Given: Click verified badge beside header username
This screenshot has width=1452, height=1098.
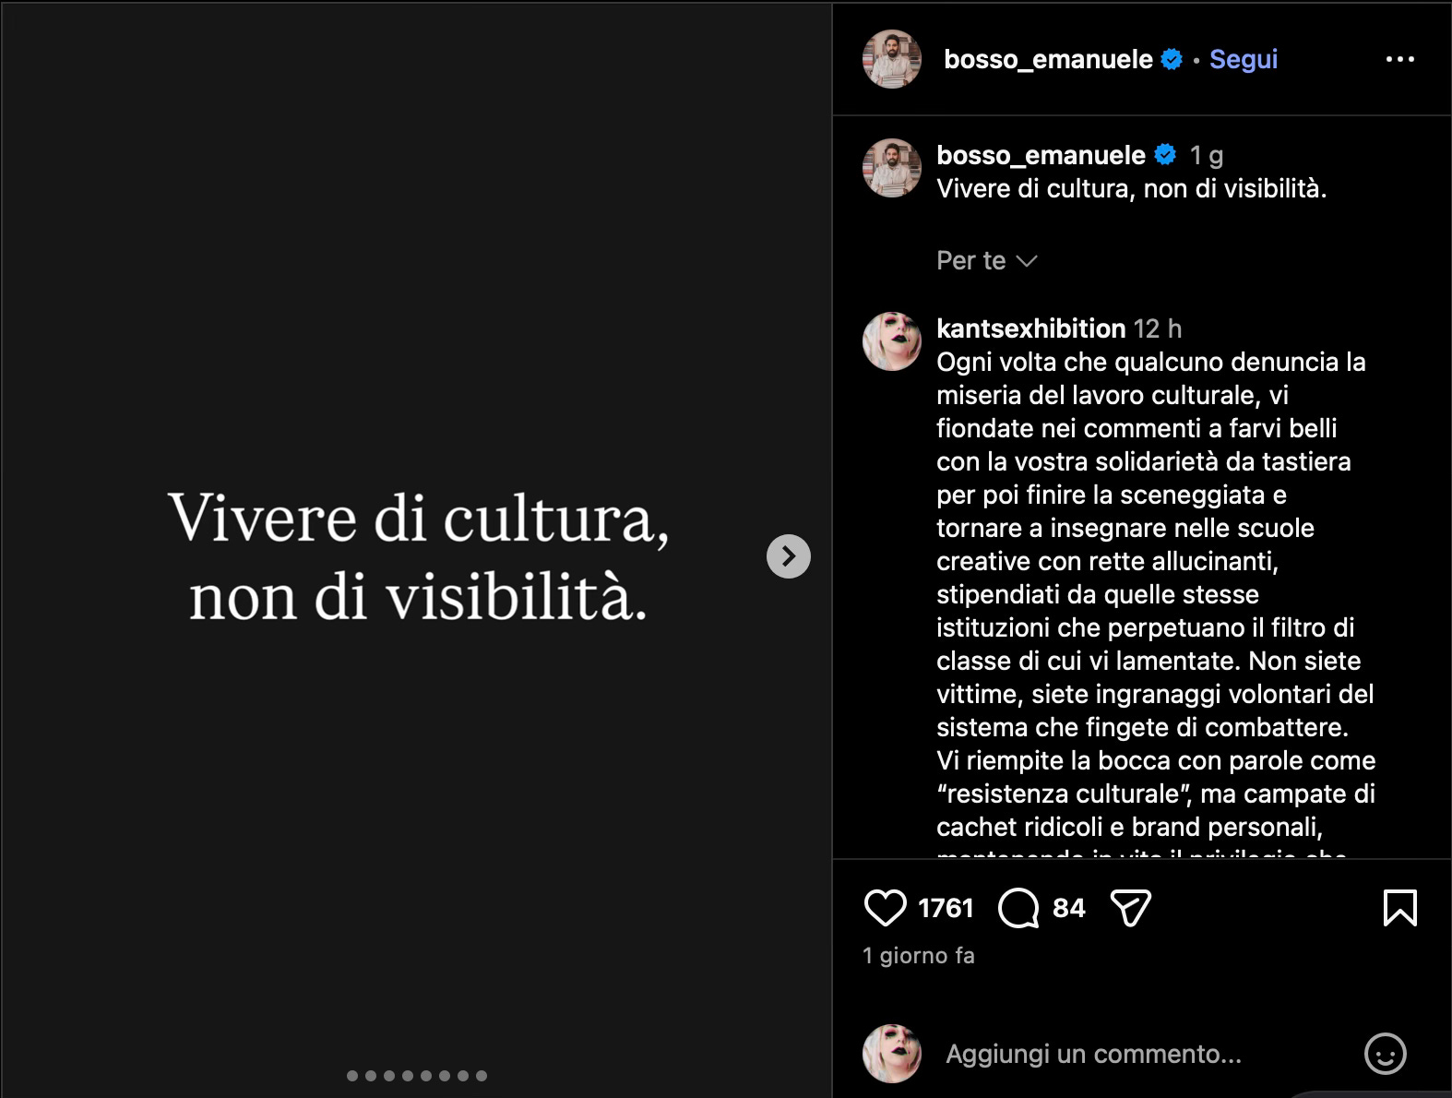Looking at the screenshot, I should tap(1172, 59).
